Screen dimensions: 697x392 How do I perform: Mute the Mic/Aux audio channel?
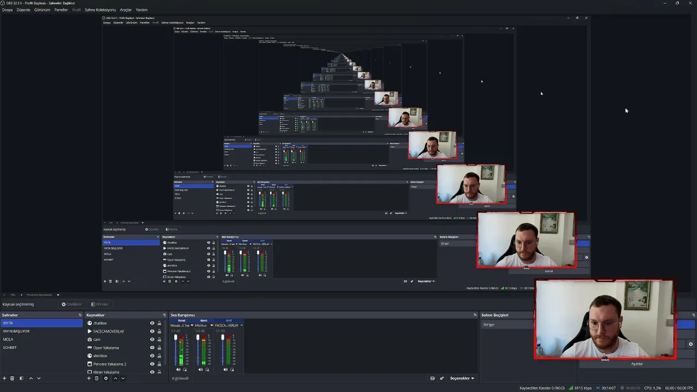pyautogui.click(x=200, y=370)
